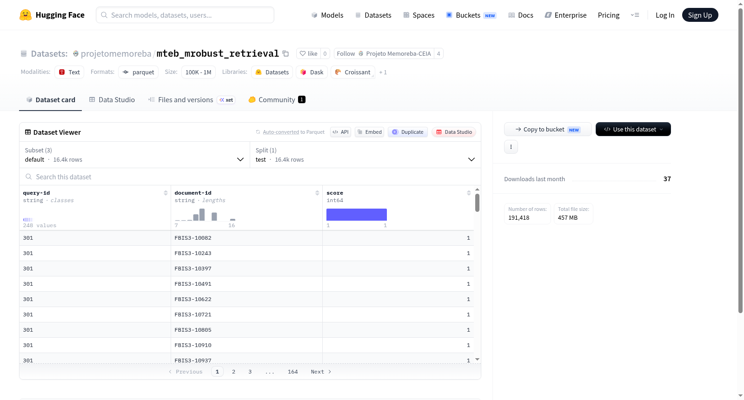Click the like count 0
Image resolution: width=744 pixels, height=400 pixels.
click(x=325, y=54)
